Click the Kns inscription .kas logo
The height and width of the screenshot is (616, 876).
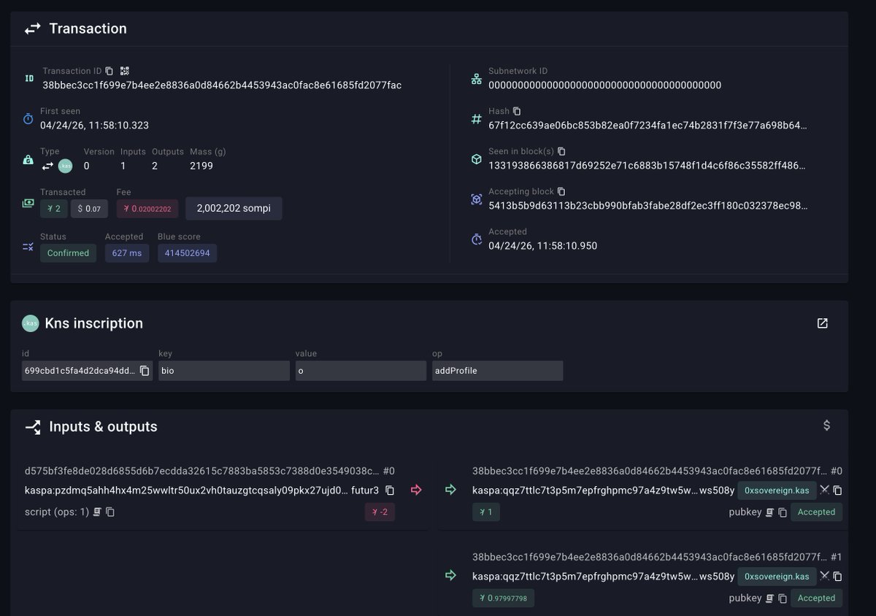tap(30, 323)
